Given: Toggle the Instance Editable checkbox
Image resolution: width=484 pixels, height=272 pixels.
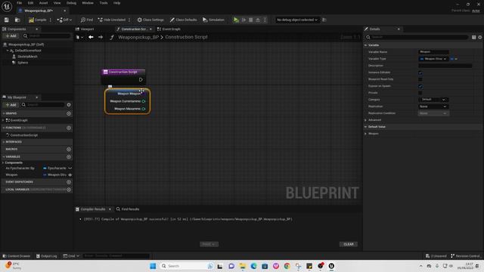Looking at the screenshot, I should click(420, 73).
